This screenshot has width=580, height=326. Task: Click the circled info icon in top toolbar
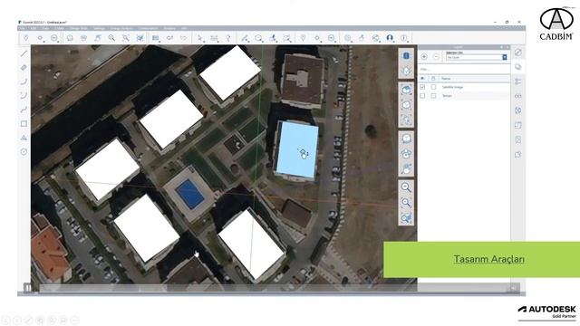[403, 38]
